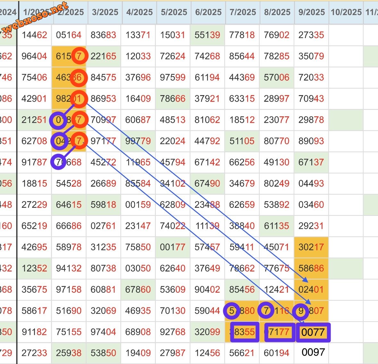Click the 5/2025 month header
Image resolution: width=378 pixels, height=364 pixels.
pyautogui.click(x=174, y=12)
